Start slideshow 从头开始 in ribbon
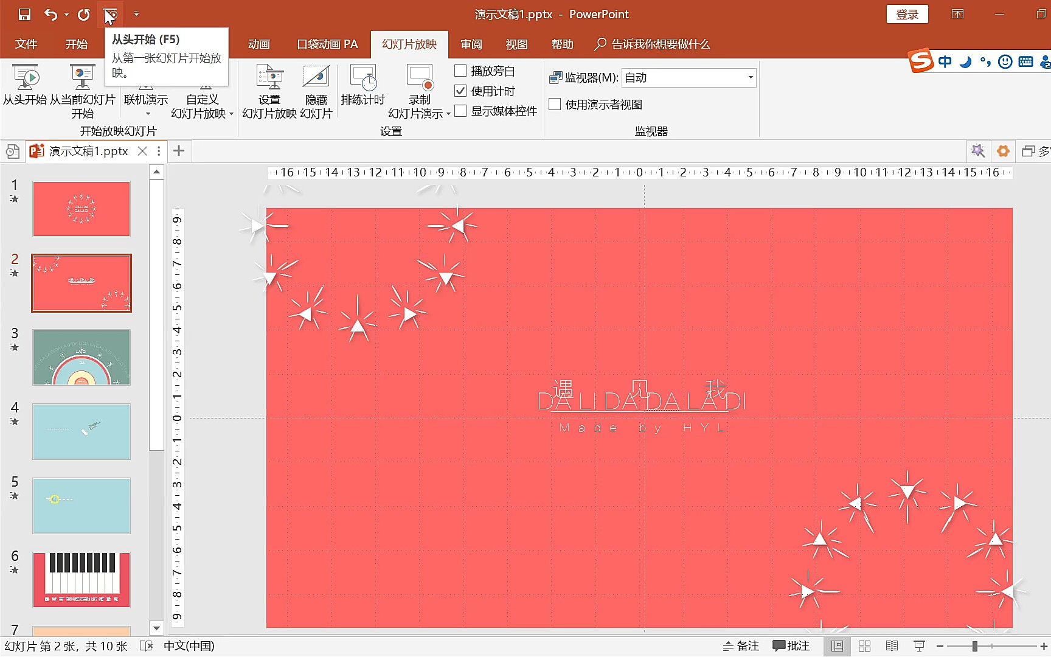Screen dimensions: 1051x657 pos(25,85)
